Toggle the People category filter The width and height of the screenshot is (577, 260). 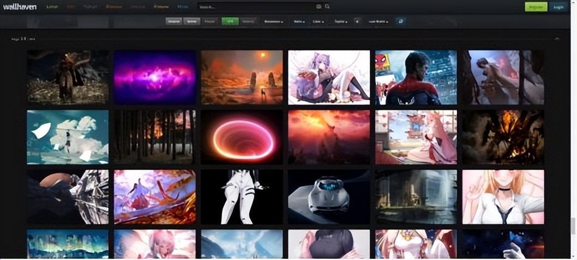click(x=209, y=21)
